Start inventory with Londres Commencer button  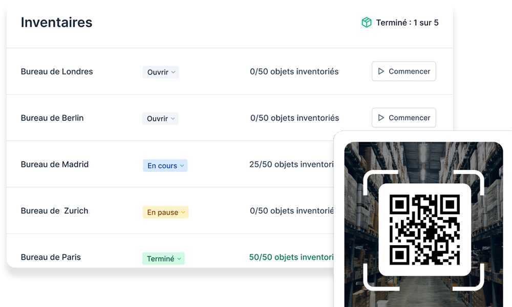tap(403, 72)
